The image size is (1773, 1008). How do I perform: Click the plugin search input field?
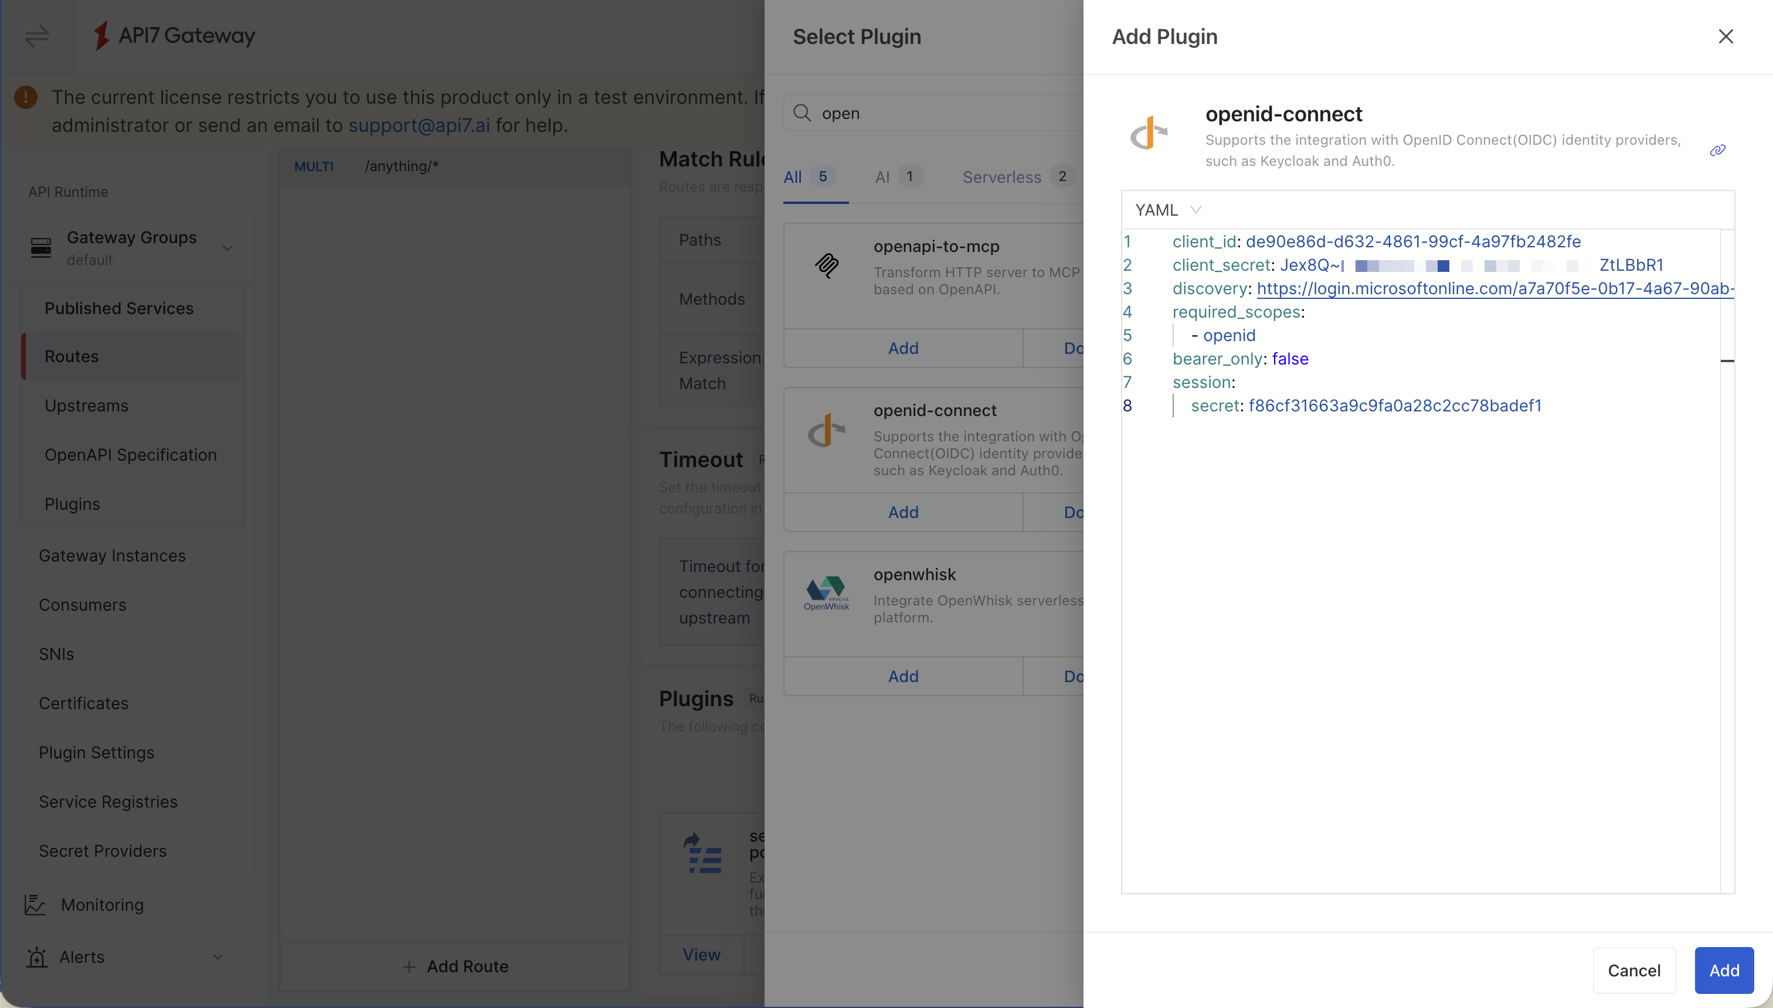(x=935, y=113)
